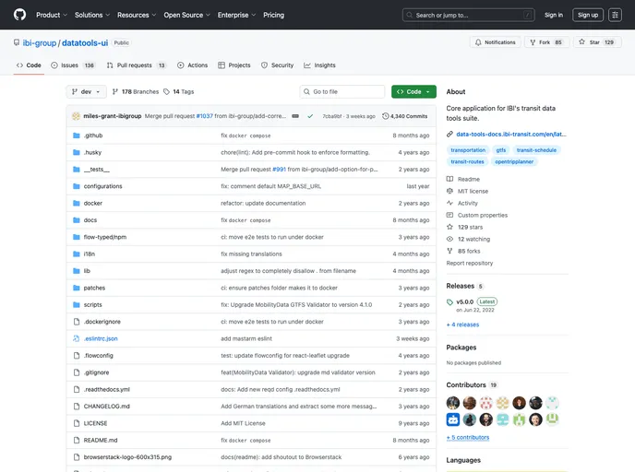Click Sign in

click(554, 15)
